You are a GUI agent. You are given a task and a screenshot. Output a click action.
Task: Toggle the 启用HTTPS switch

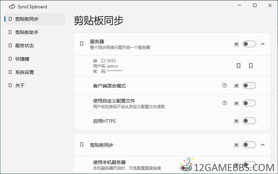point(249,121)
